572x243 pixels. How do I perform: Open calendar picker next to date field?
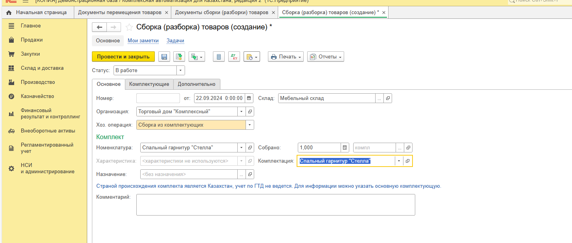point(249,98)
